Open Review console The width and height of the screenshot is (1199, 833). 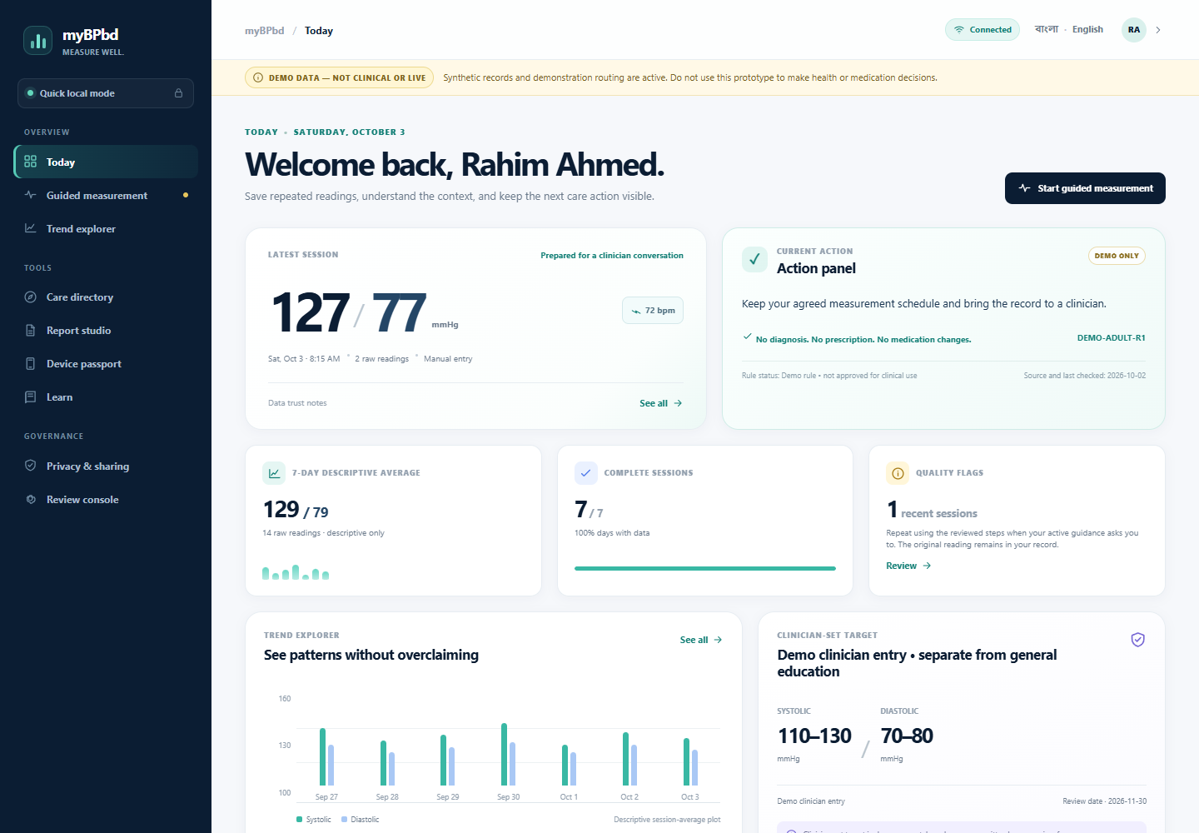pos(106,499)
